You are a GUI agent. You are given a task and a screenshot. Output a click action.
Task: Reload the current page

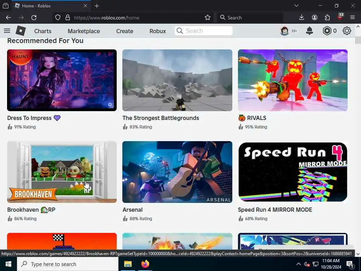pyautogui.click(x=34, y=18)
